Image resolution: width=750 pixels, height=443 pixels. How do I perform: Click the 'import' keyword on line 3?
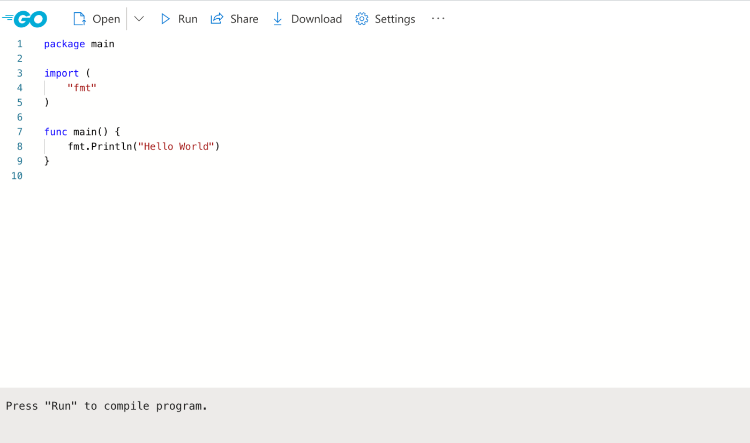pyautogui.click(x=61, y=73)
